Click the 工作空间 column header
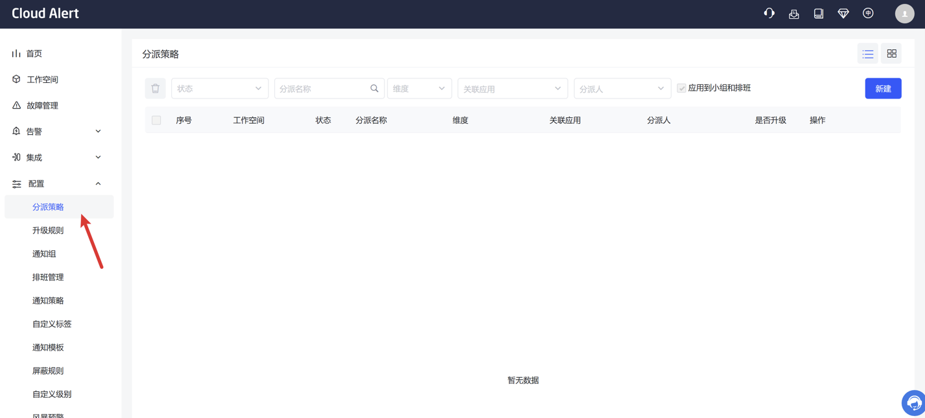 [x=249, y=121]
